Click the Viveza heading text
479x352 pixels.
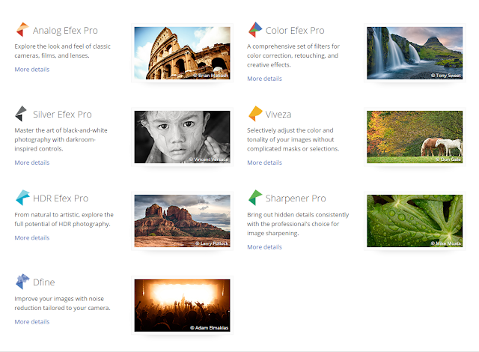278,115
